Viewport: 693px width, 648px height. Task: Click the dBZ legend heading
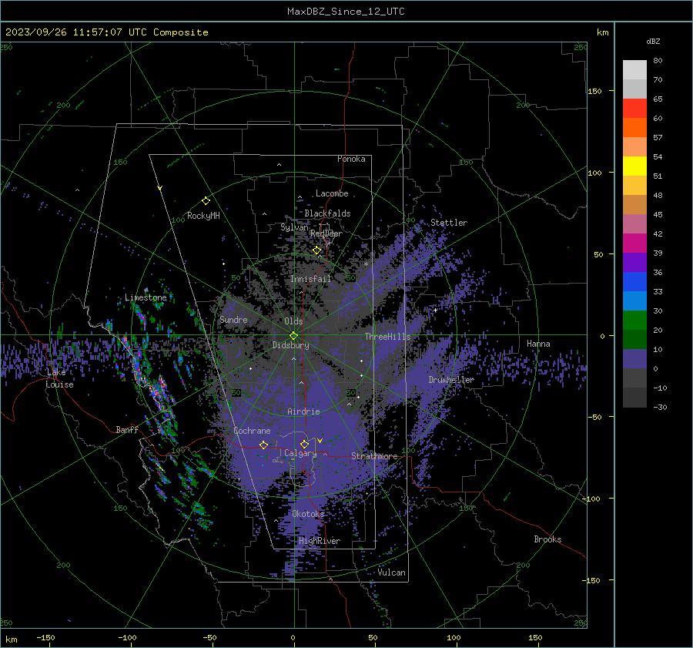tap(653, 41)
